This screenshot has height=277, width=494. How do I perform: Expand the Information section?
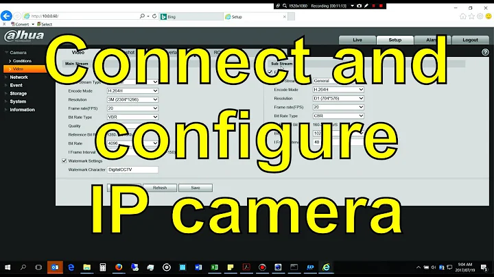(x=22, y=110)
